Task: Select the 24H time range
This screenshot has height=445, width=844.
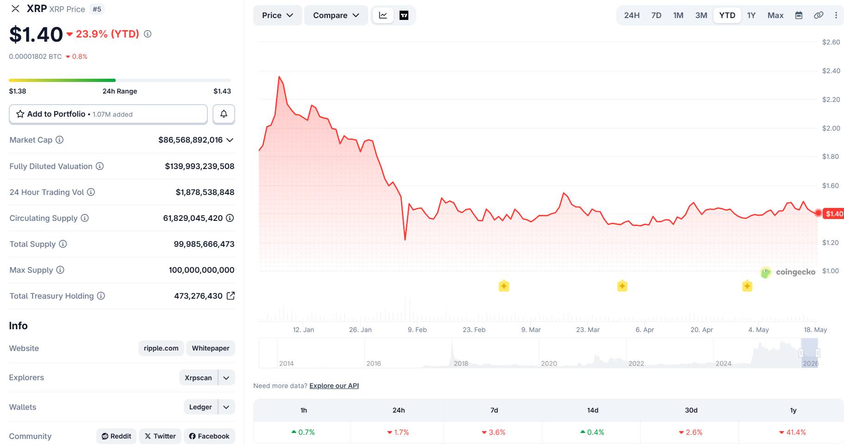Action: [631, 15]
